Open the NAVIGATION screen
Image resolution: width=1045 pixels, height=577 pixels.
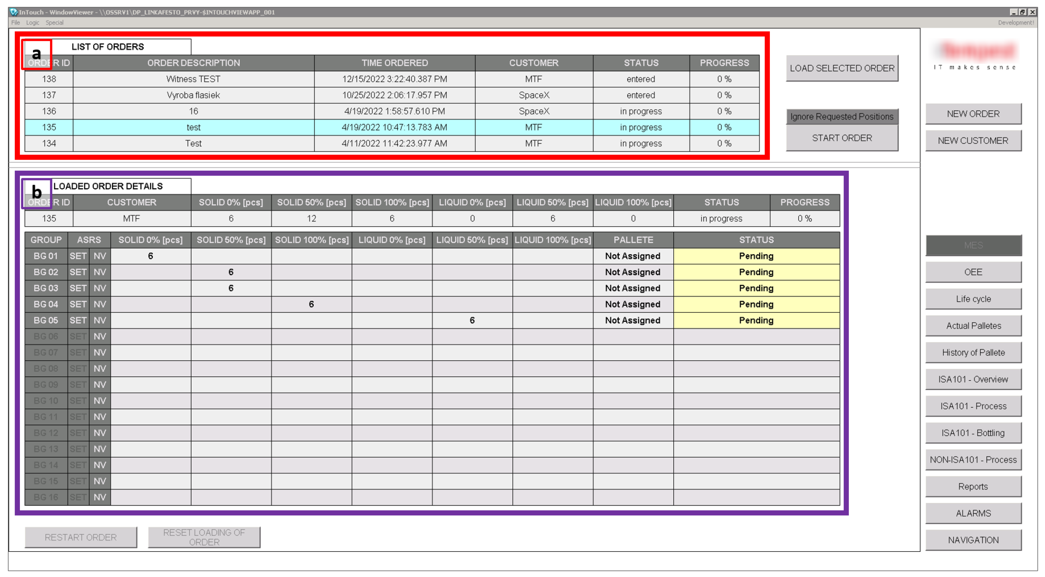973,540
